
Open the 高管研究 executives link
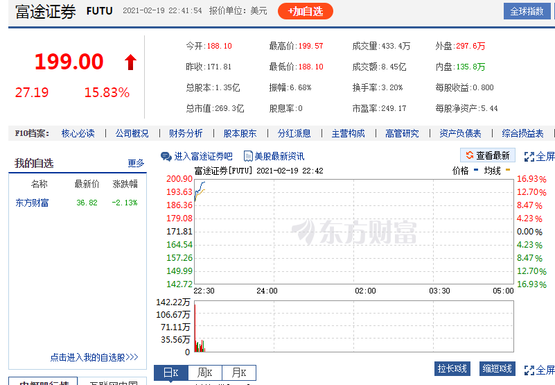402,134
